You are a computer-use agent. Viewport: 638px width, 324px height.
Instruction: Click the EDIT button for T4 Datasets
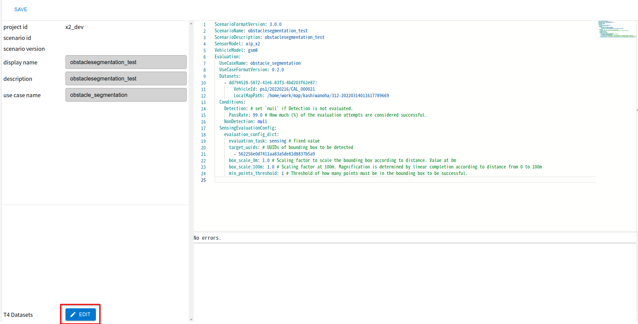coord(81,314)
